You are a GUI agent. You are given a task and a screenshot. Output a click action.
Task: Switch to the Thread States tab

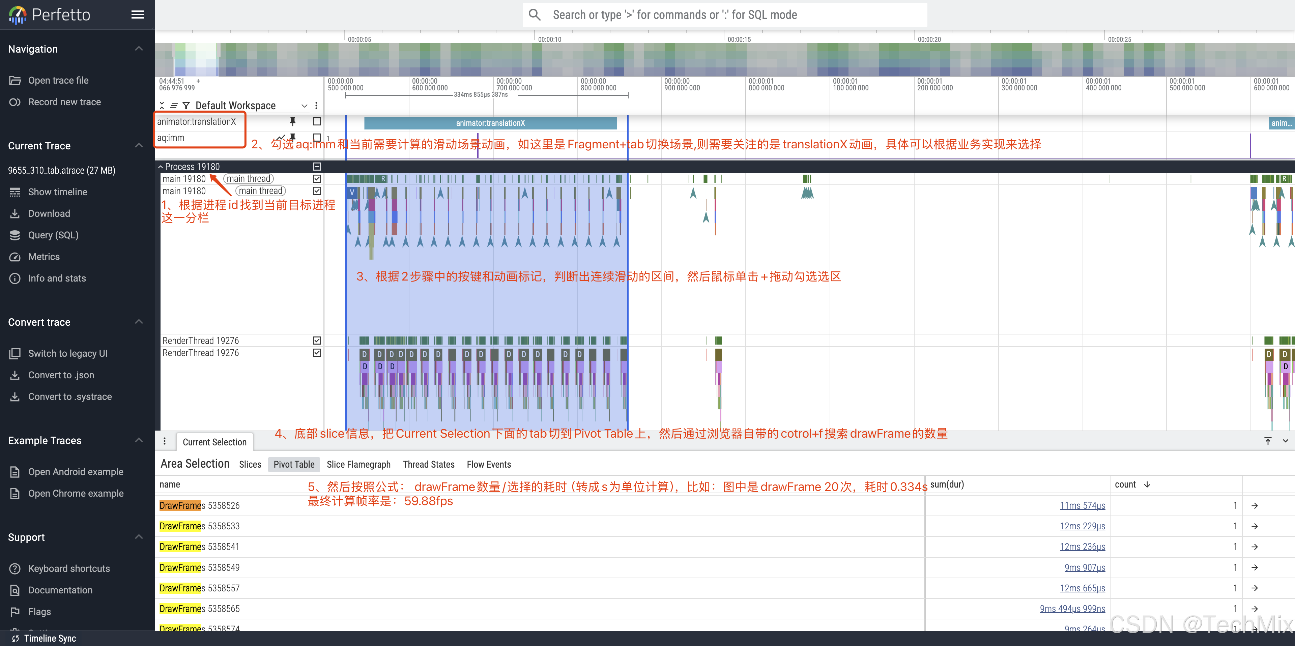[x=428, y=464]
